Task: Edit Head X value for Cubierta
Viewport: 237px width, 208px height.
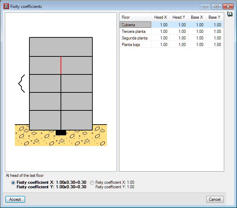Action: tap(161, 25)
